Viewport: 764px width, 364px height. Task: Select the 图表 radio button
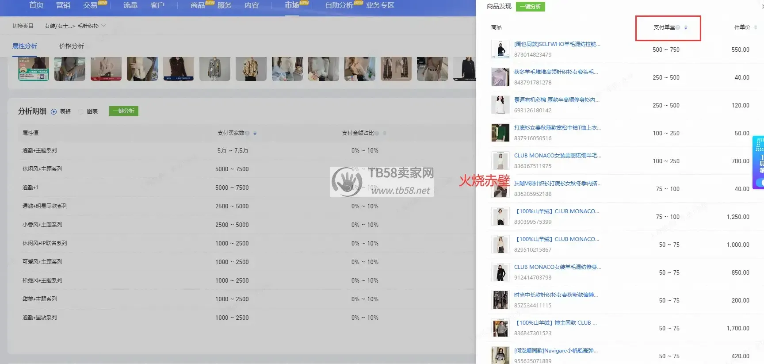[x=81, y=111]
